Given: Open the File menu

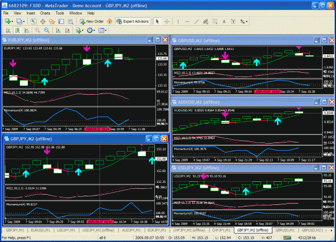Looking at the screenshot, I should 6,13.
